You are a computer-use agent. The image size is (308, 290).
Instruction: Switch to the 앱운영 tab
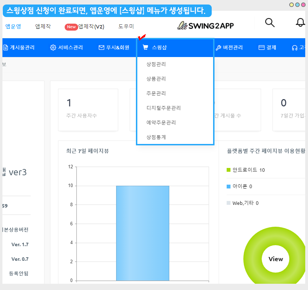(x=13, y=26)
